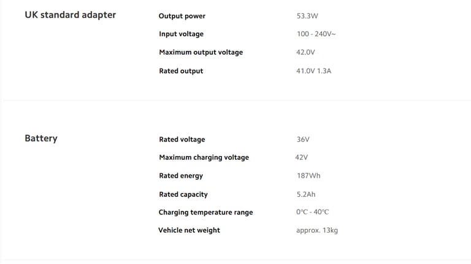Viewport: 471px width, 264px height.
Task: Select the Rated capacity label
Action: pos(183,194)
